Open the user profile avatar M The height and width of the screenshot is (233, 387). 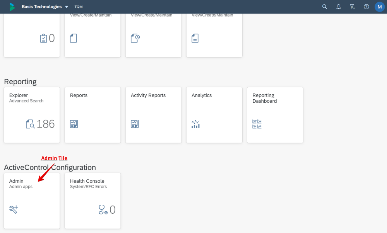click(380, 7)
